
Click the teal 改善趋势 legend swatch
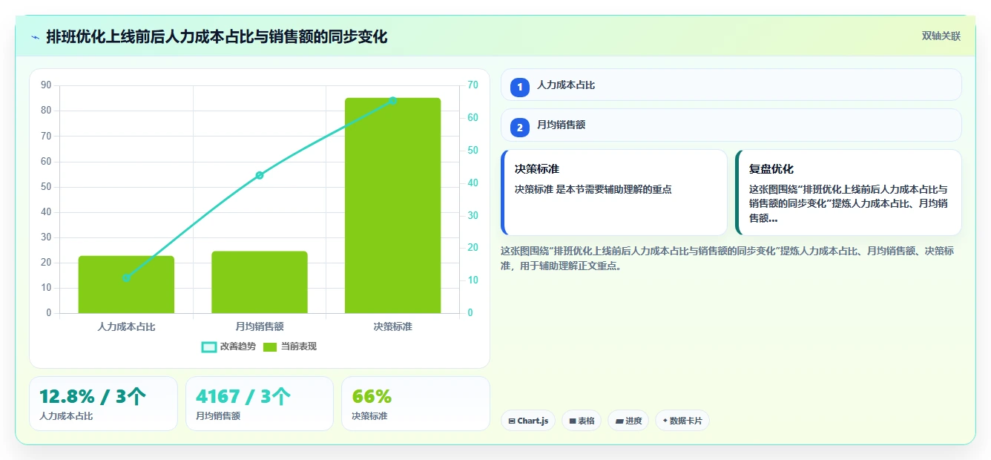209,346
